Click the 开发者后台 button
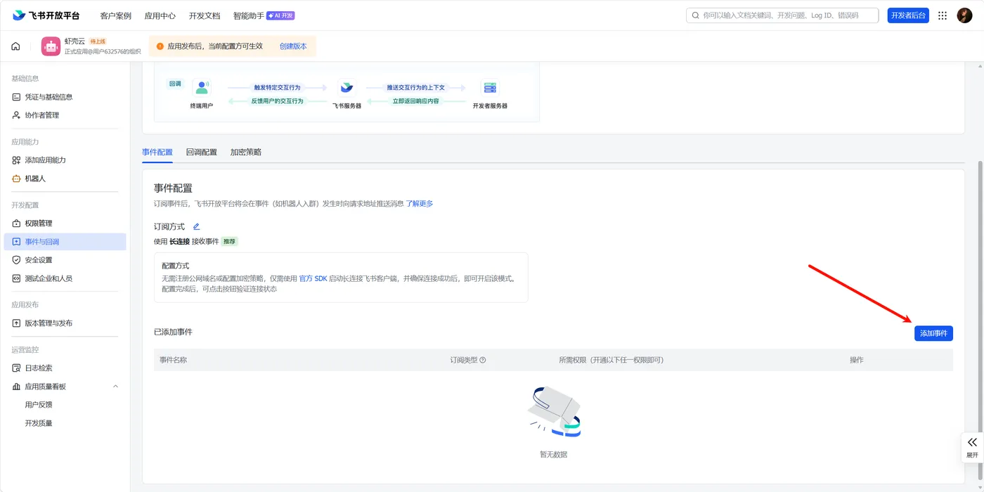The image size is (984, 492). click(908, 15)
